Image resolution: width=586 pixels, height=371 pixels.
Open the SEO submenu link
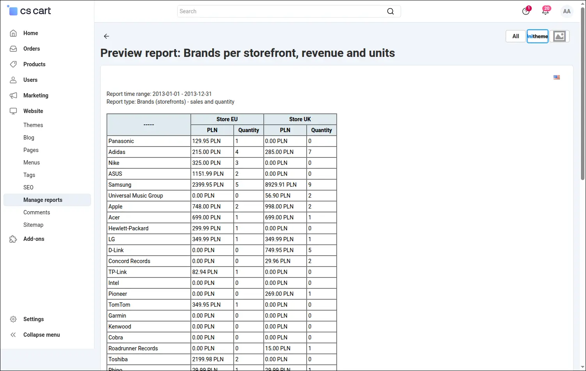pos(28,187)
